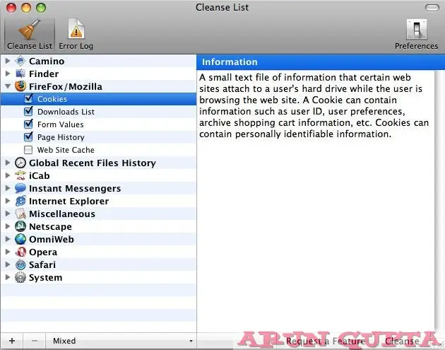445x350 pixels.
Task: Select the Global Recent Files History label
Action: pos(93,163)
